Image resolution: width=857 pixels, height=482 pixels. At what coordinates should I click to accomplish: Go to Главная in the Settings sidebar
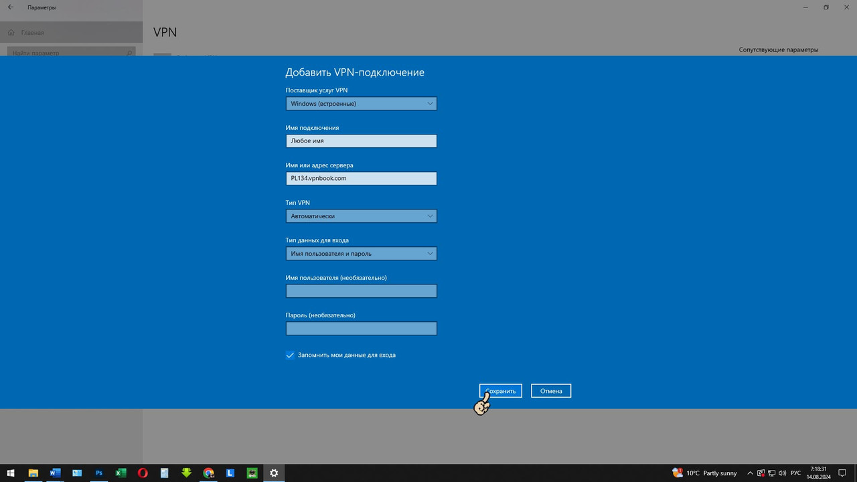[72, 32]
